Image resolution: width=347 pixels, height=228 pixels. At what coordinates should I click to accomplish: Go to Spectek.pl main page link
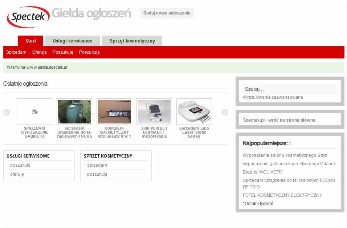(279, 120)
